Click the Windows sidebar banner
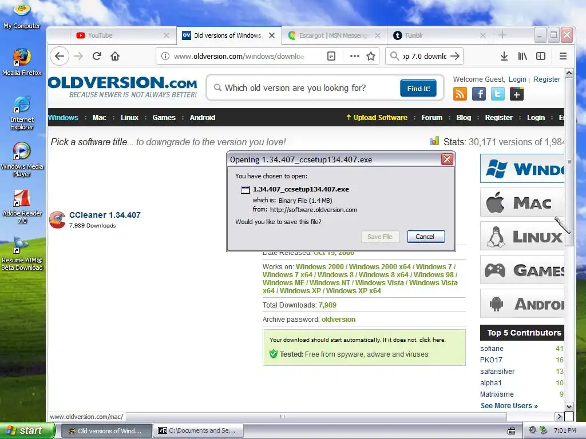 pyautogui.click(x=522, y=169)
